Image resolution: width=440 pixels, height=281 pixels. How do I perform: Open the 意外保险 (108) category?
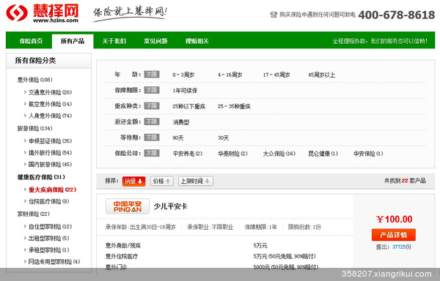34,80
